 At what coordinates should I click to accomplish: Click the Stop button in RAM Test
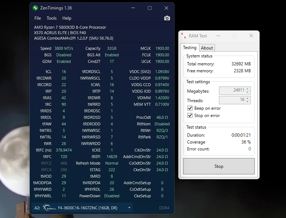pos(219,166)
